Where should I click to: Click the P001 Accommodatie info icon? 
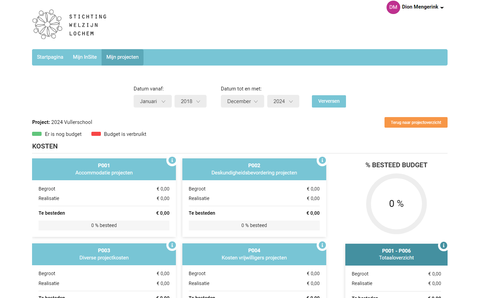[172, 160]
